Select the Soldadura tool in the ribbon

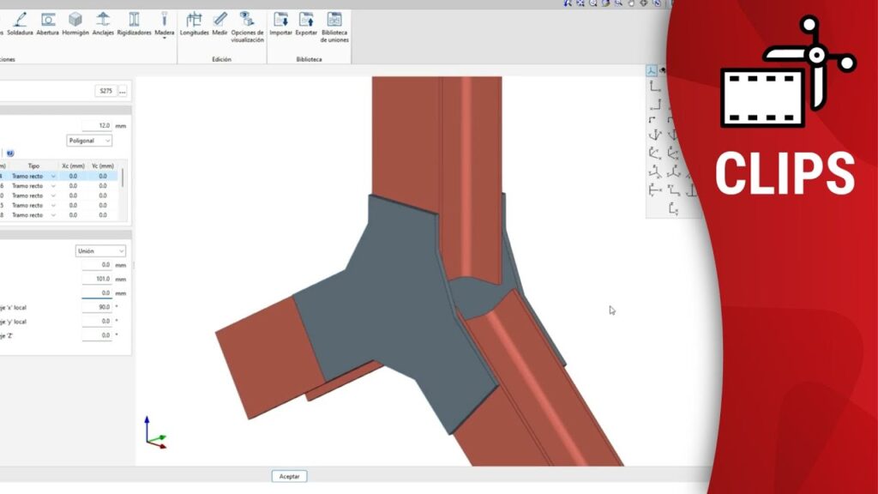(21, 22)
